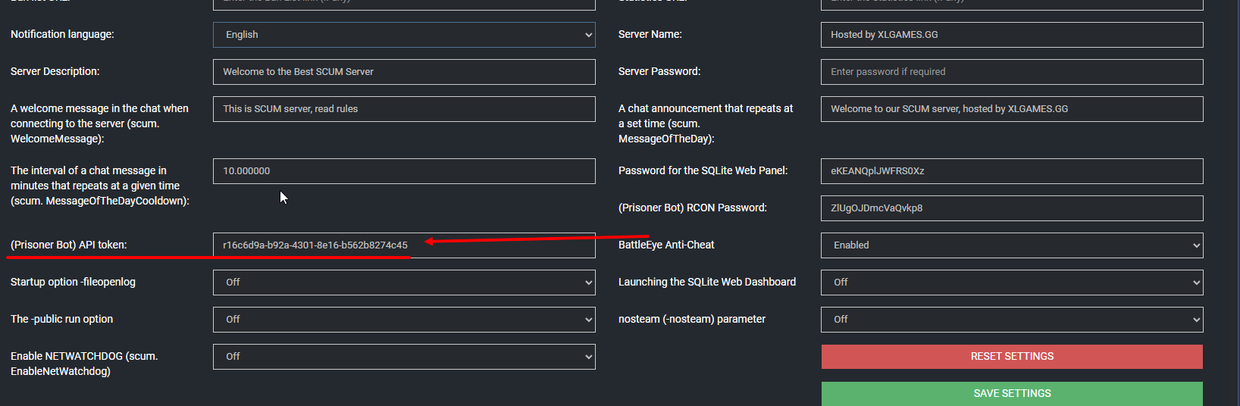Open the -public run option dropdown
Screen dimensions: 1240x406
coord(404,320)
